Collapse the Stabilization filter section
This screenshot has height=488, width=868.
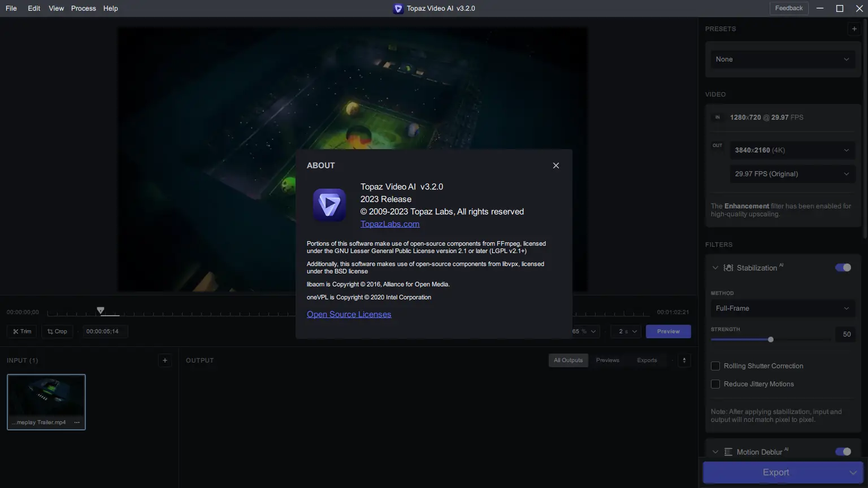pyautogui.click(x=715, y=268)
